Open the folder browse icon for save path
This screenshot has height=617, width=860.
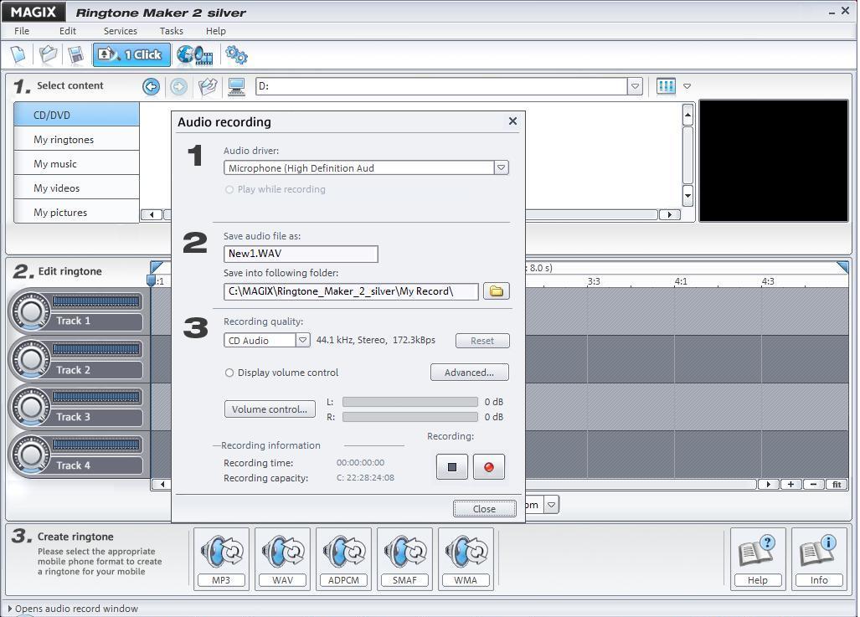[x=496, y=291]
